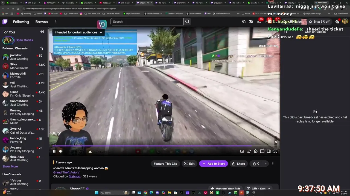Enter fullscreen video mode

[275, 151]
